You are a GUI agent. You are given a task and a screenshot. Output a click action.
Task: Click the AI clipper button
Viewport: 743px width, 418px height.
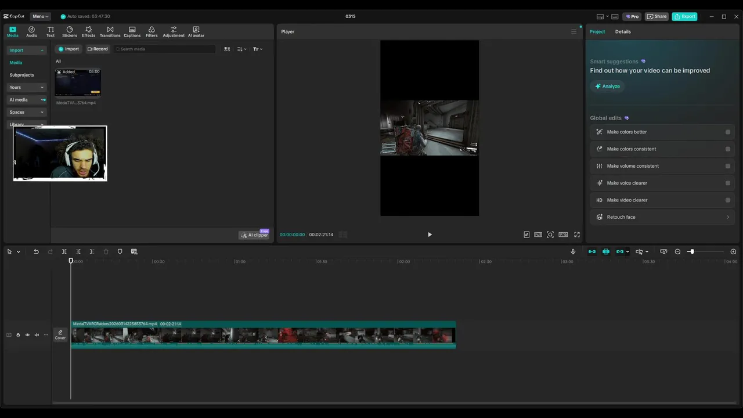coord(254,235)
